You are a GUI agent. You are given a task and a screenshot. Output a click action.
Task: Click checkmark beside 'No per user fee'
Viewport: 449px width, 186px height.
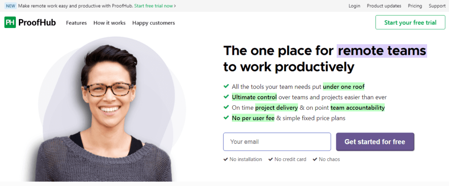pyautogui.click(x=226, y=118)
